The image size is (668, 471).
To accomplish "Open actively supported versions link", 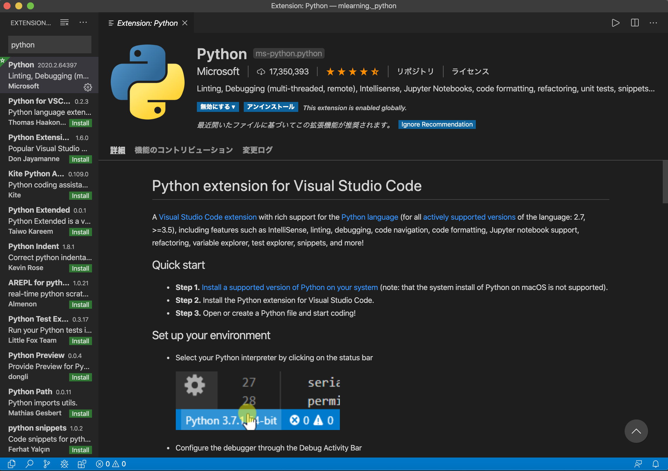I will click(469, 217).
